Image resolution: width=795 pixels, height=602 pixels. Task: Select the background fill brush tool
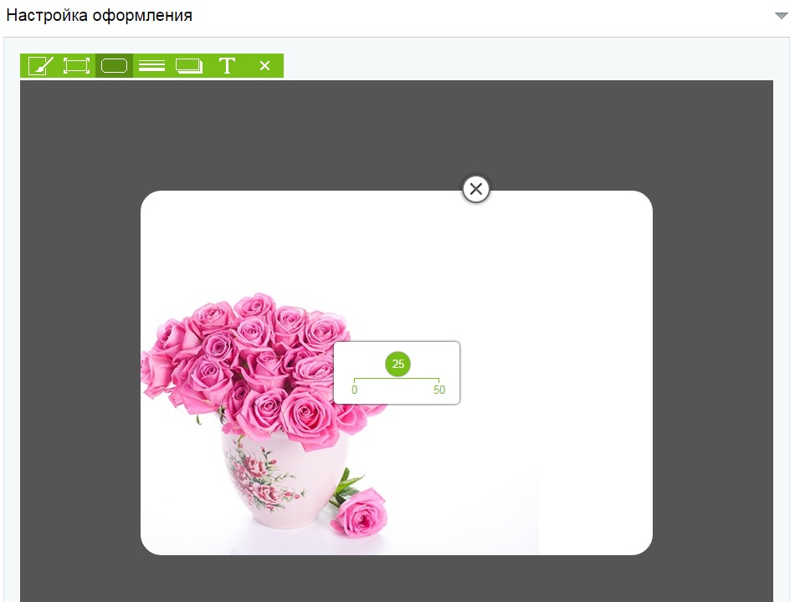click(40, 66)
